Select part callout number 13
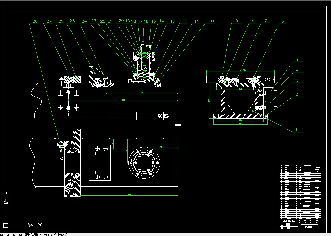The height and width of the screenshot is (236, 331). tap(173, 21)
